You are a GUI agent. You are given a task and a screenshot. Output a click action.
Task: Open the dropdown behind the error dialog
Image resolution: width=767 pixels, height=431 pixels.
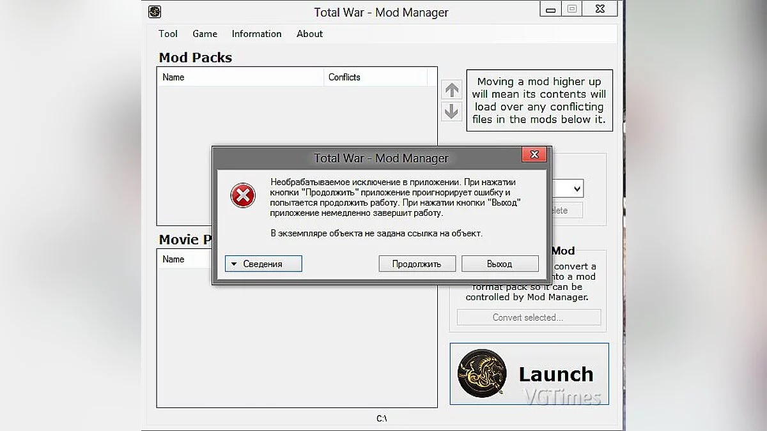pyautogui.click(x=577, y=188)
